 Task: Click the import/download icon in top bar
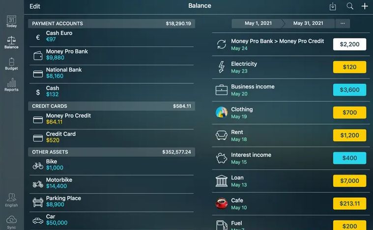(333, 6)
